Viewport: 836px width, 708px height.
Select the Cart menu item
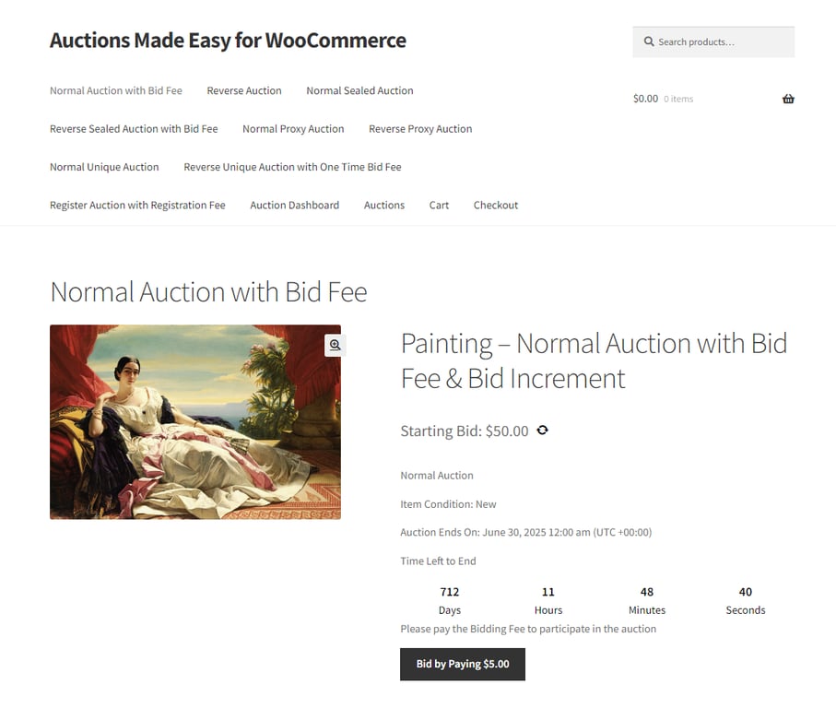click(x=439, y=205)
